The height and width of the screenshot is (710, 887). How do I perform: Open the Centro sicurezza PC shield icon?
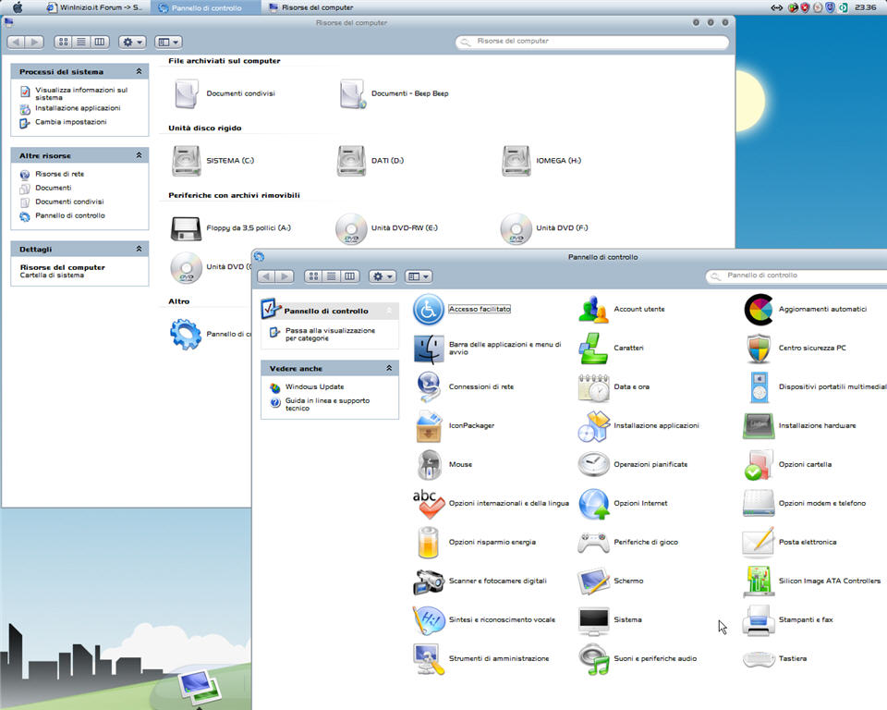pos(758,349)
